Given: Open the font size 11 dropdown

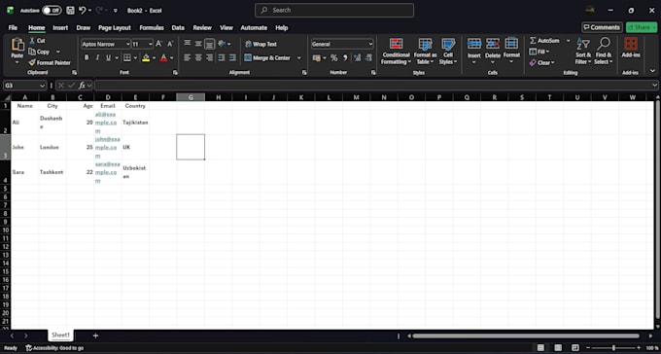Looking at the screenshot, I should [x=151, y=44].
